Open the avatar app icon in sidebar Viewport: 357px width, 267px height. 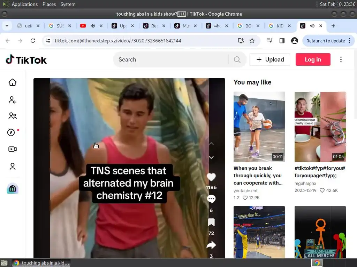coord(13,188)
